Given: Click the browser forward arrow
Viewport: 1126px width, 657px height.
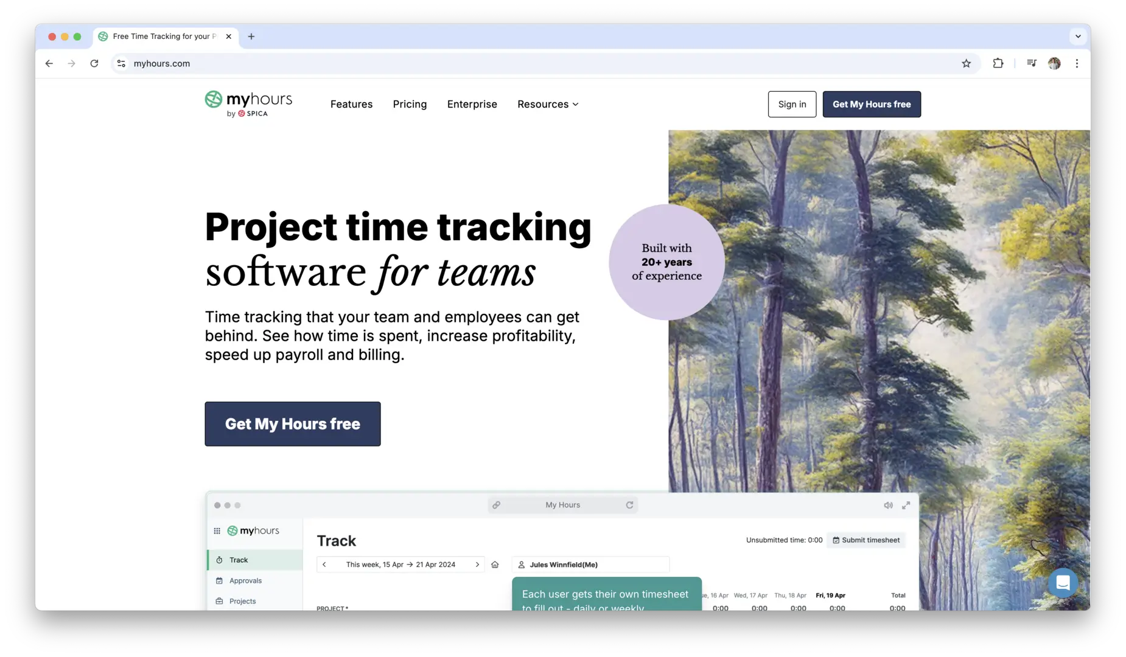Looking at the screenshot, I should [72, 63].
